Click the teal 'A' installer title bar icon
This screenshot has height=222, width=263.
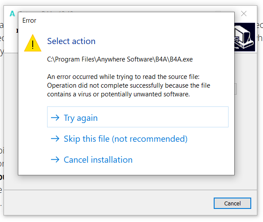[x=12, y=14]
